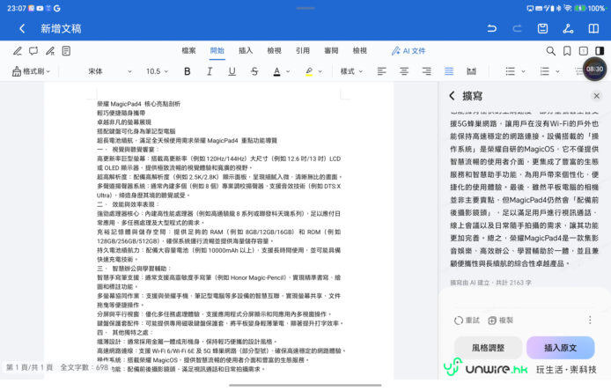Click 重試 to regenerate text
The width and height of the screenshot is (611, 391).
tap(467, 321)
